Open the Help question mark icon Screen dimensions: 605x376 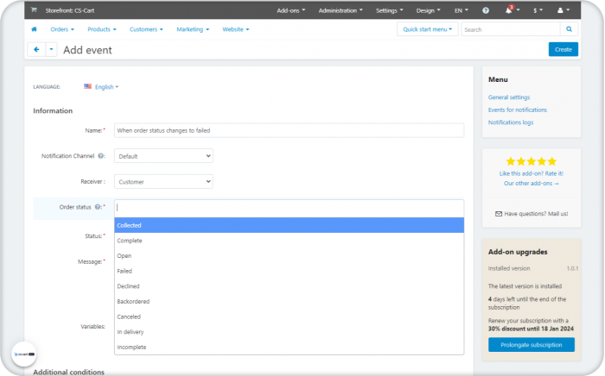pos(486,10)
